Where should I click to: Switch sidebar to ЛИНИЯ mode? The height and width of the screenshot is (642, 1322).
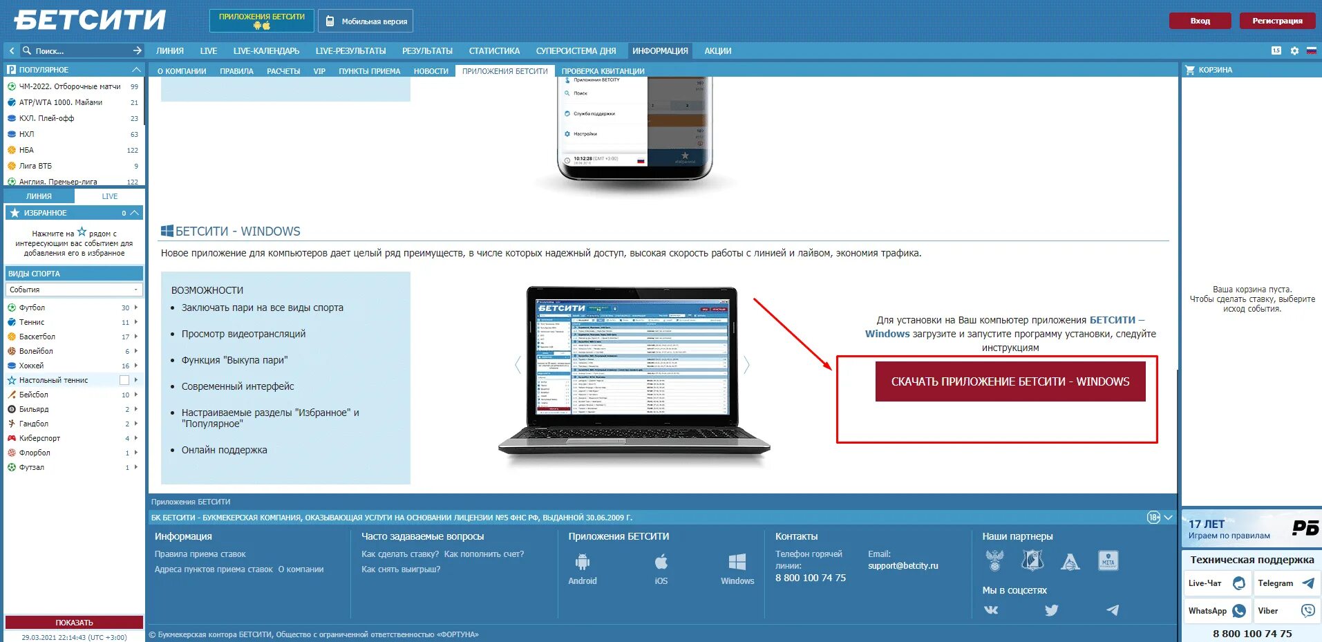pyautogui.click(x=39, y=196)
